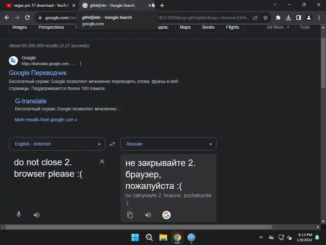
Task: Switch to Books results
Action: [208, 27]
